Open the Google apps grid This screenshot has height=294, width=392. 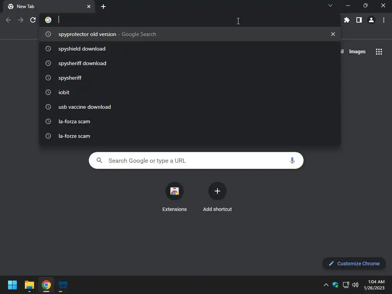click(379, 52)
